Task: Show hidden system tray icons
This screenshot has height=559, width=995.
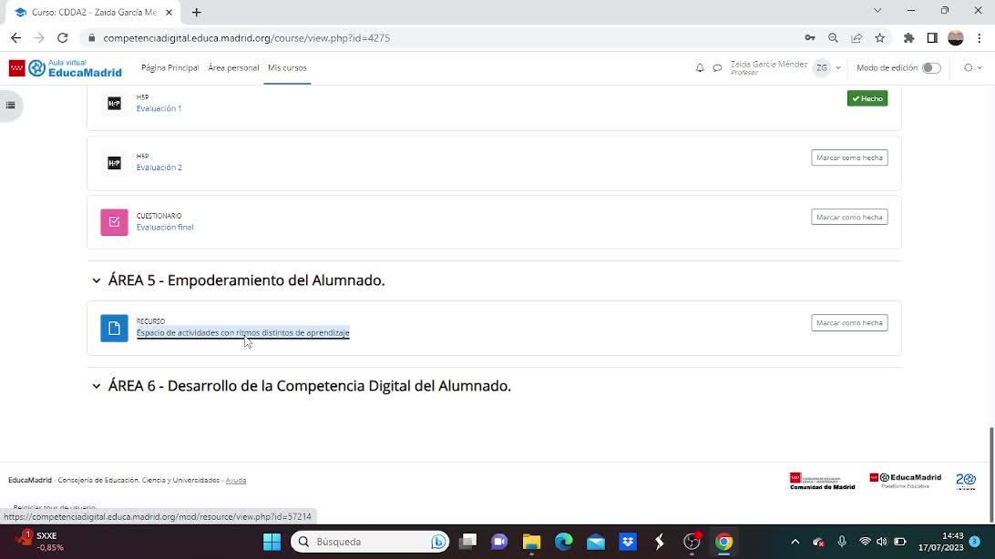Action: tap(795, 542)
